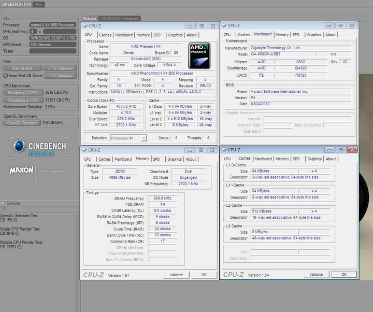Click the AMD Phenom II logo image

199,56
